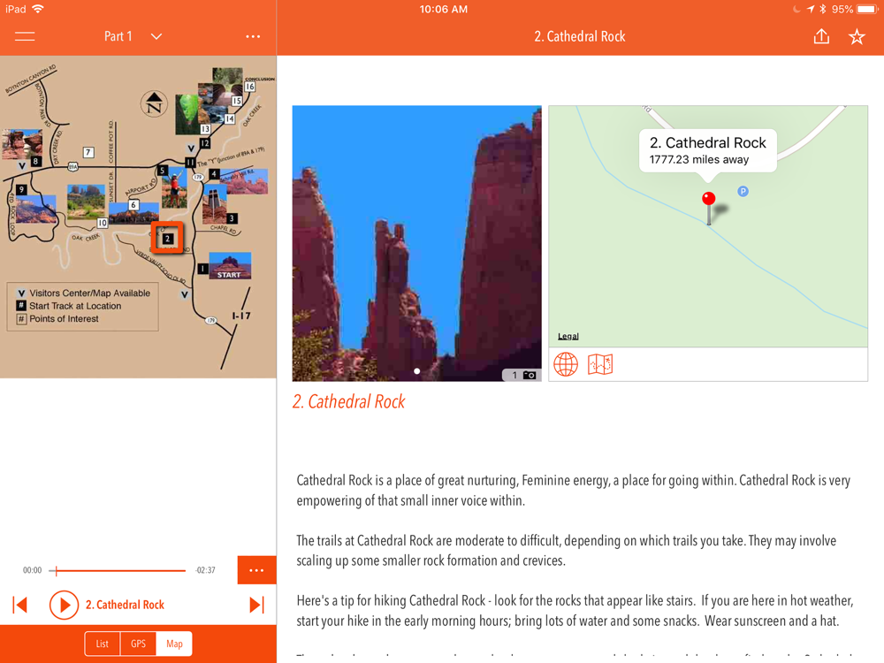
Task: Tap map marker 13 on the tour map
Action: point(205,129)
